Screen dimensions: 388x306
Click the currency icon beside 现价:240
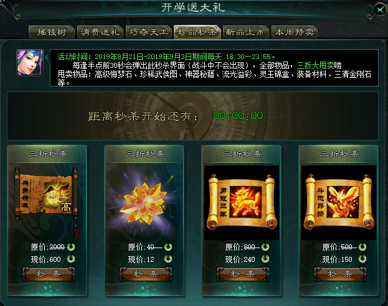(x=265, y=259)
